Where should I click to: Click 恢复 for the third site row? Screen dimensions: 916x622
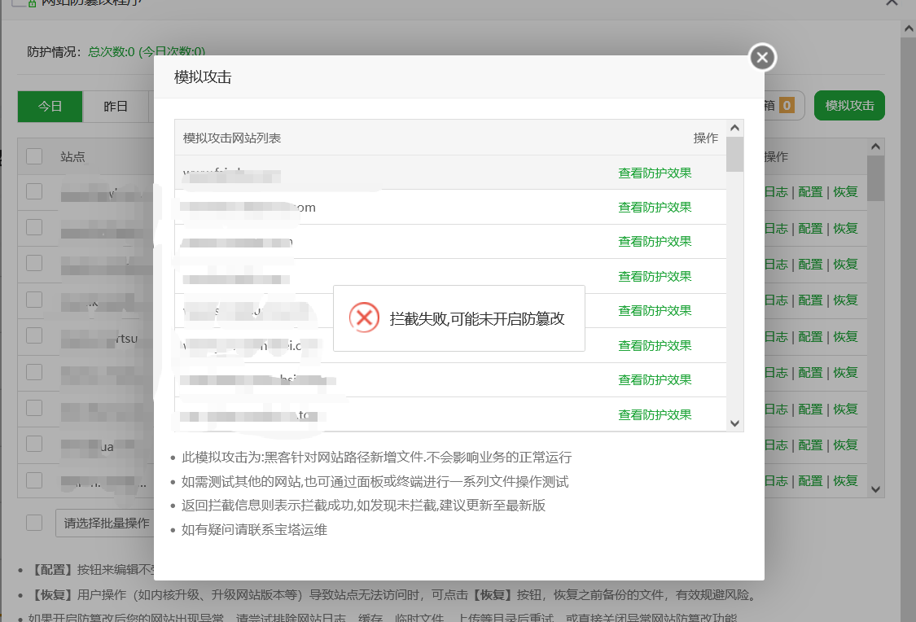tap(845, 264)
